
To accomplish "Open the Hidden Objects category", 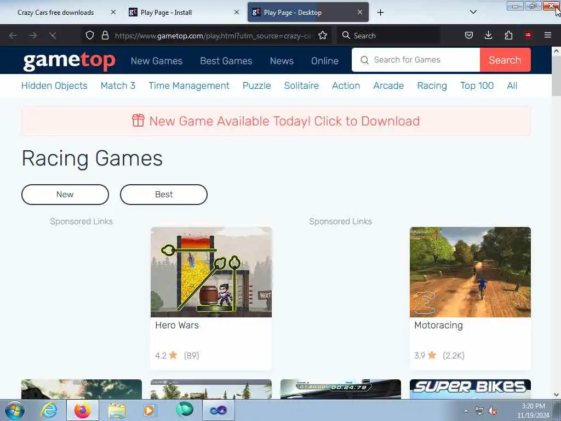I will coord(54,86).
